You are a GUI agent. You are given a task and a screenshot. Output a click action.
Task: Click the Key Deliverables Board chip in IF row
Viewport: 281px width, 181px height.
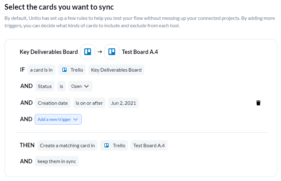click(116, 70)
